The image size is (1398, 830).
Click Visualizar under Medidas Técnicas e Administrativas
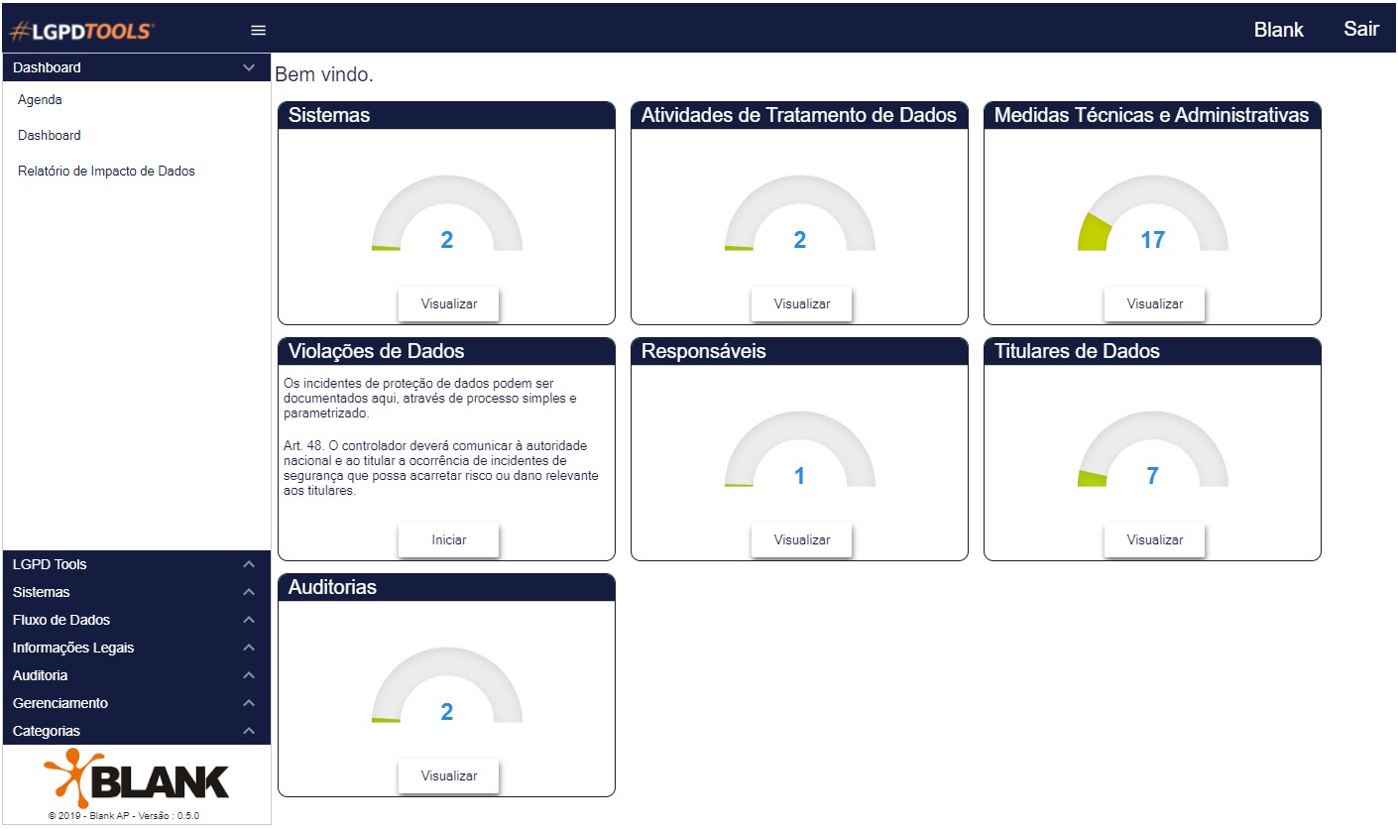1154,304
